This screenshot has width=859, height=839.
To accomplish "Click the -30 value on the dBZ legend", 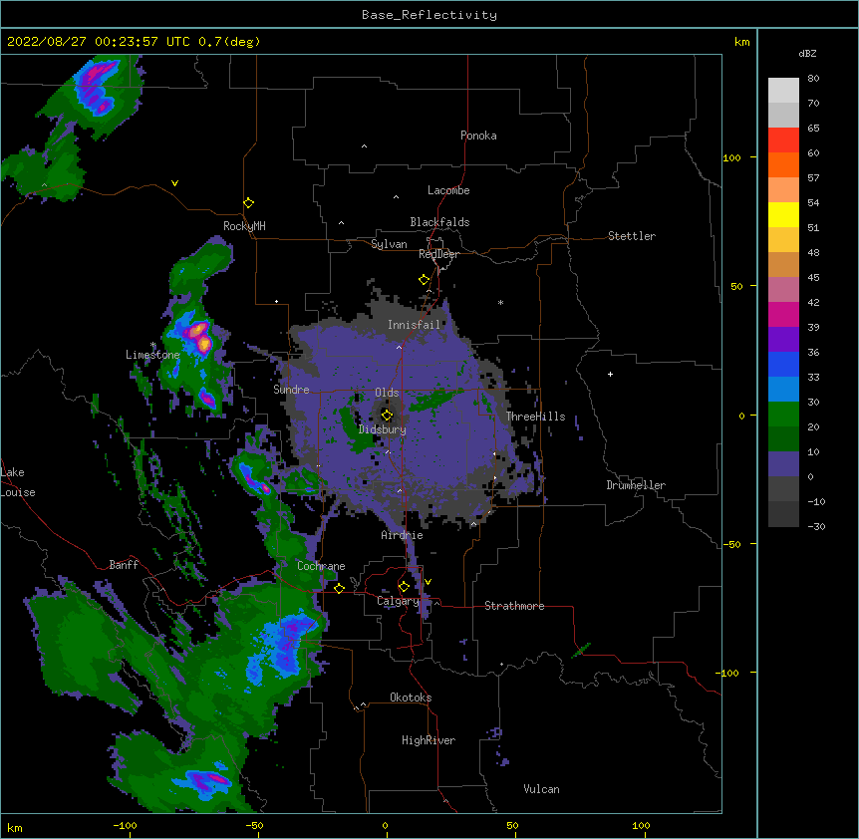I will pyautogui.click(x=816, y=526).
